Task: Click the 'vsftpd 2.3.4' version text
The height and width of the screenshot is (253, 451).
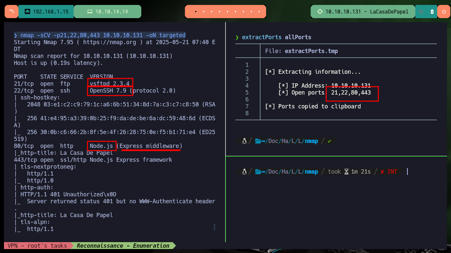Action: [110, 84]
